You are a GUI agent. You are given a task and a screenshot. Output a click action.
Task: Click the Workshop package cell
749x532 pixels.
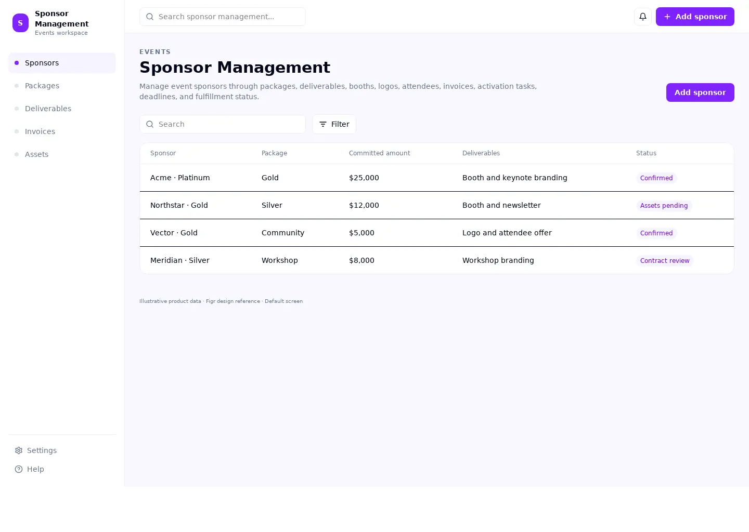tap(280, 260)
